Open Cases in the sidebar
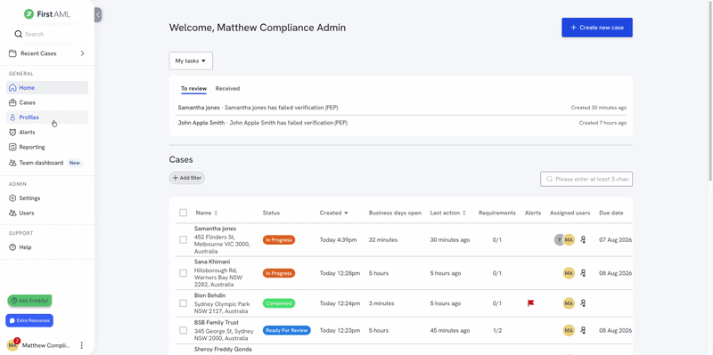The width and height of the screenshot is (713, 355). (47, 102)
